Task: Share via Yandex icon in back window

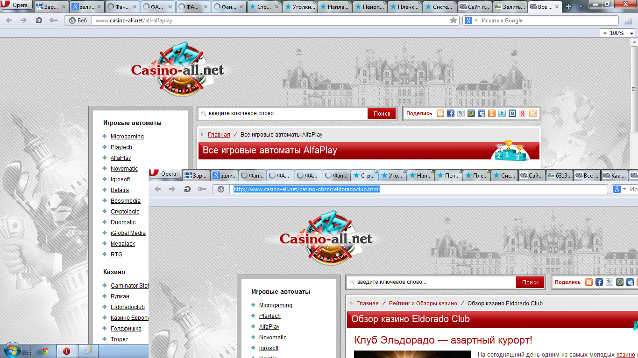Action: (523, 113)
